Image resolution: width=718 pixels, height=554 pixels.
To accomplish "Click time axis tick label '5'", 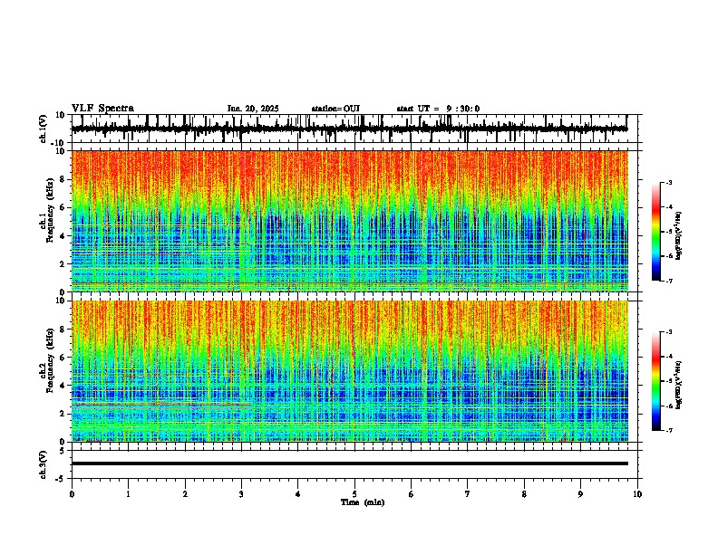I will pos(354,494).
